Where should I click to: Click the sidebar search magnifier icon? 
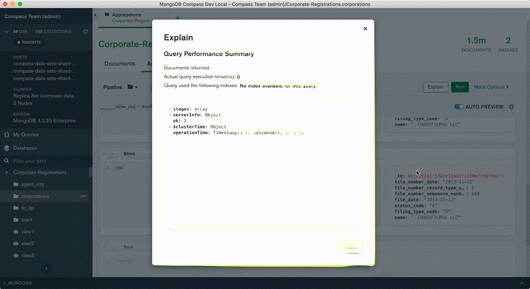(6, 161)
